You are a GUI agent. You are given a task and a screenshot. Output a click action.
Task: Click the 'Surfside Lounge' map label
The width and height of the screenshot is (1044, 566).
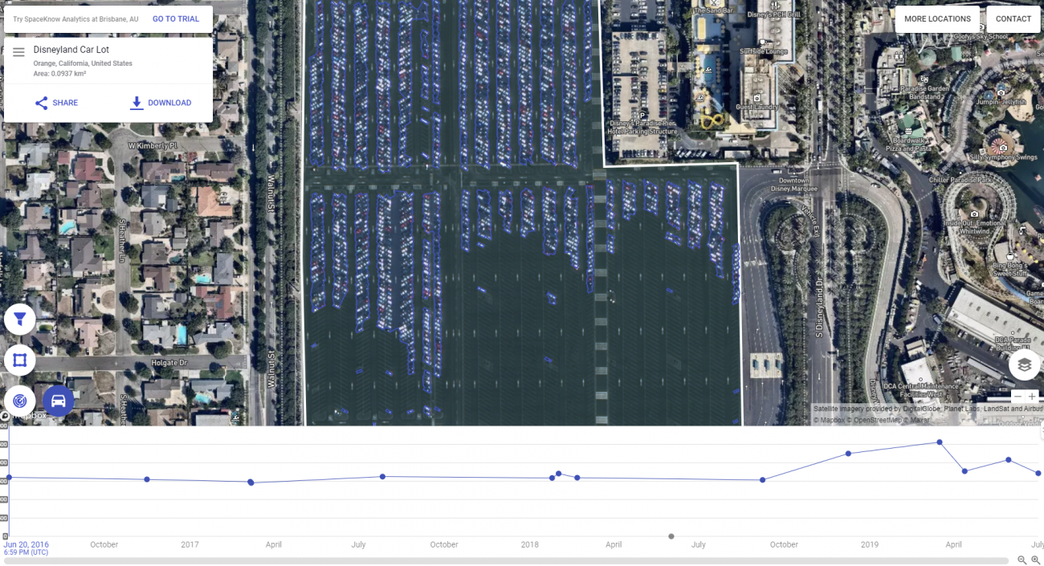tap(765, 51)
